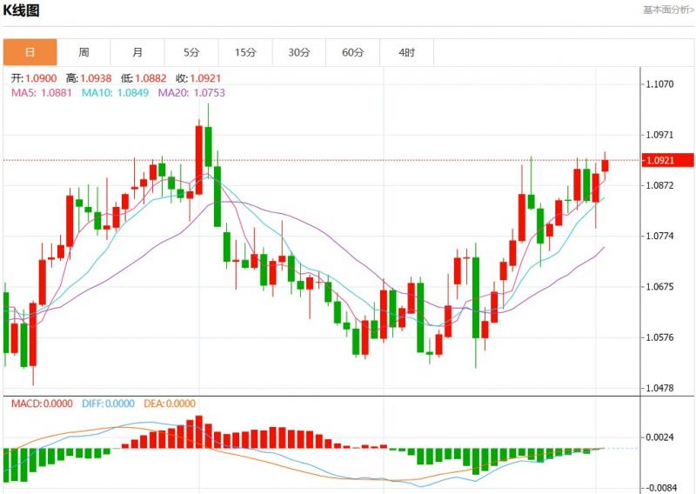Click the DIFF: 0.0000 legend label
The image size is (696, 494).
[110, 404]
